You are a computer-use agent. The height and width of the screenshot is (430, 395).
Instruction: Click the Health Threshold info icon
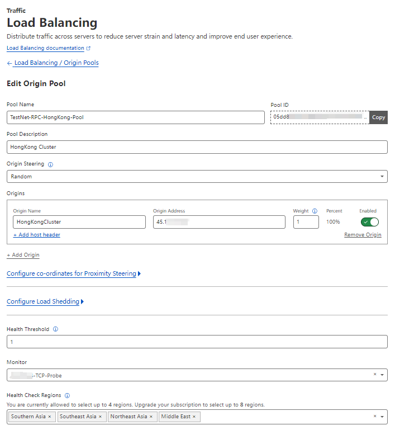point(55,329)
